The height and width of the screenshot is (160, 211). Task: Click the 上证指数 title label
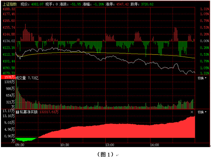coord(9,4)
